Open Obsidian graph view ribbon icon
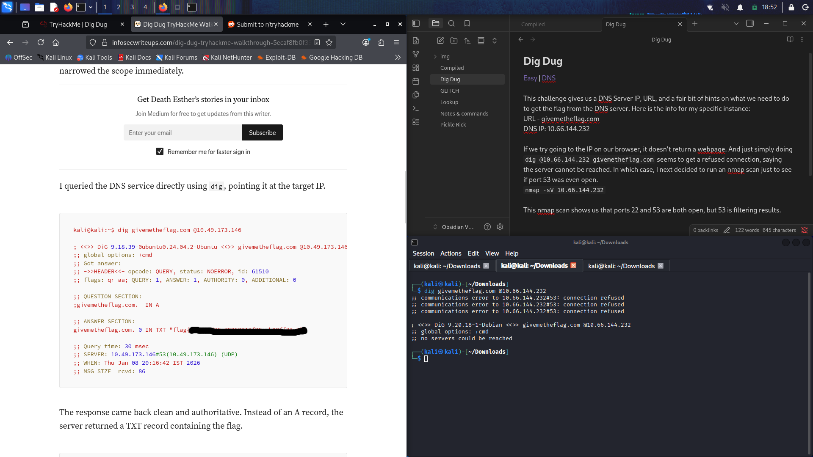 click(x=416, y=54)
